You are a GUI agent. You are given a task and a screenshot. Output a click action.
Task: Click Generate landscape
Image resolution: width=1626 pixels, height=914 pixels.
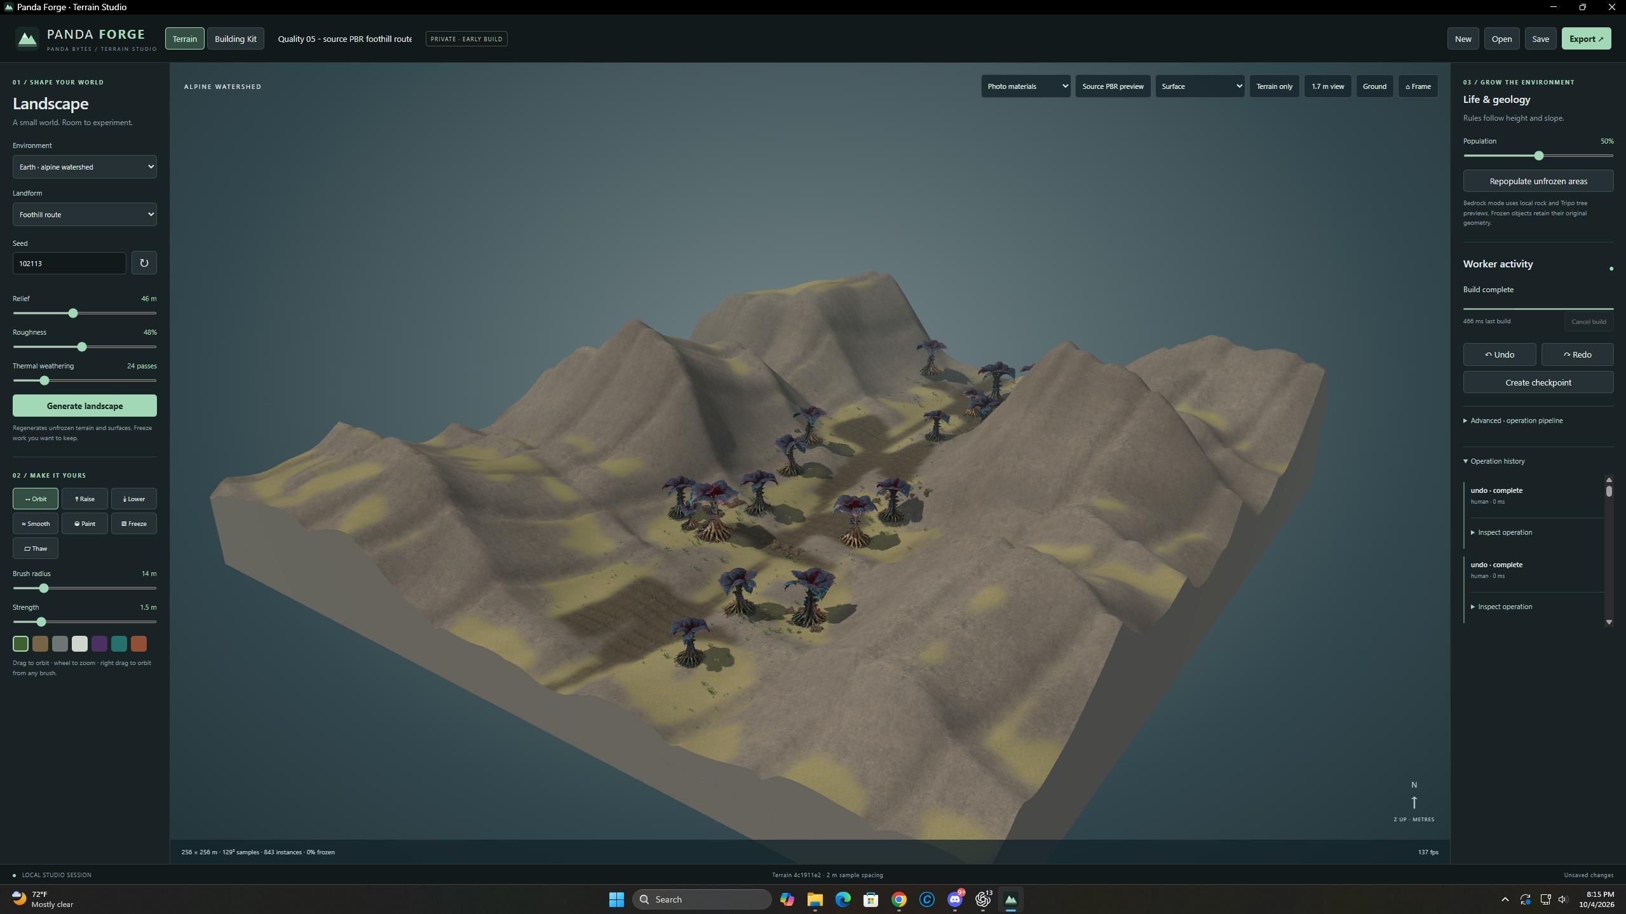[x=85, y=406]
